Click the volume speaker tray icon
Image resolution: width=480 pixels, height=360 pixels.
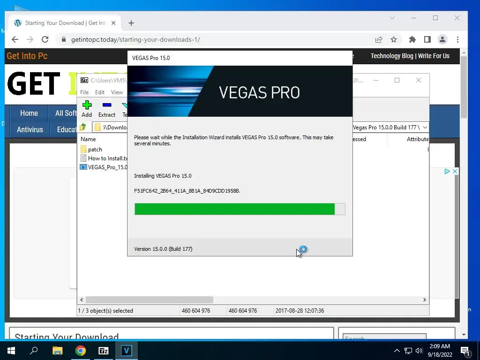pos(419,351)
